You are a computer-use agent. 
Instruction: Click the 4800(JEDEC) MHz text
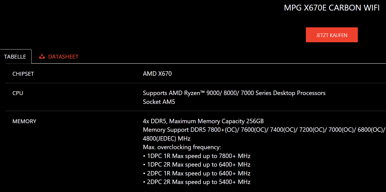tap(167, 138)
